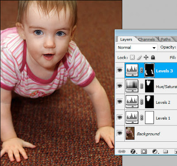Toggle visibility of Hue/Saturation layer
The width and height of the screenshot is (177, 166).
[120, 86]
